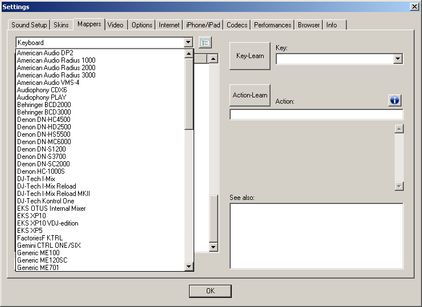Select DJ-Tech Kontrol One
This screenshot has height=307, width=422.
click(x=100, y=201)
